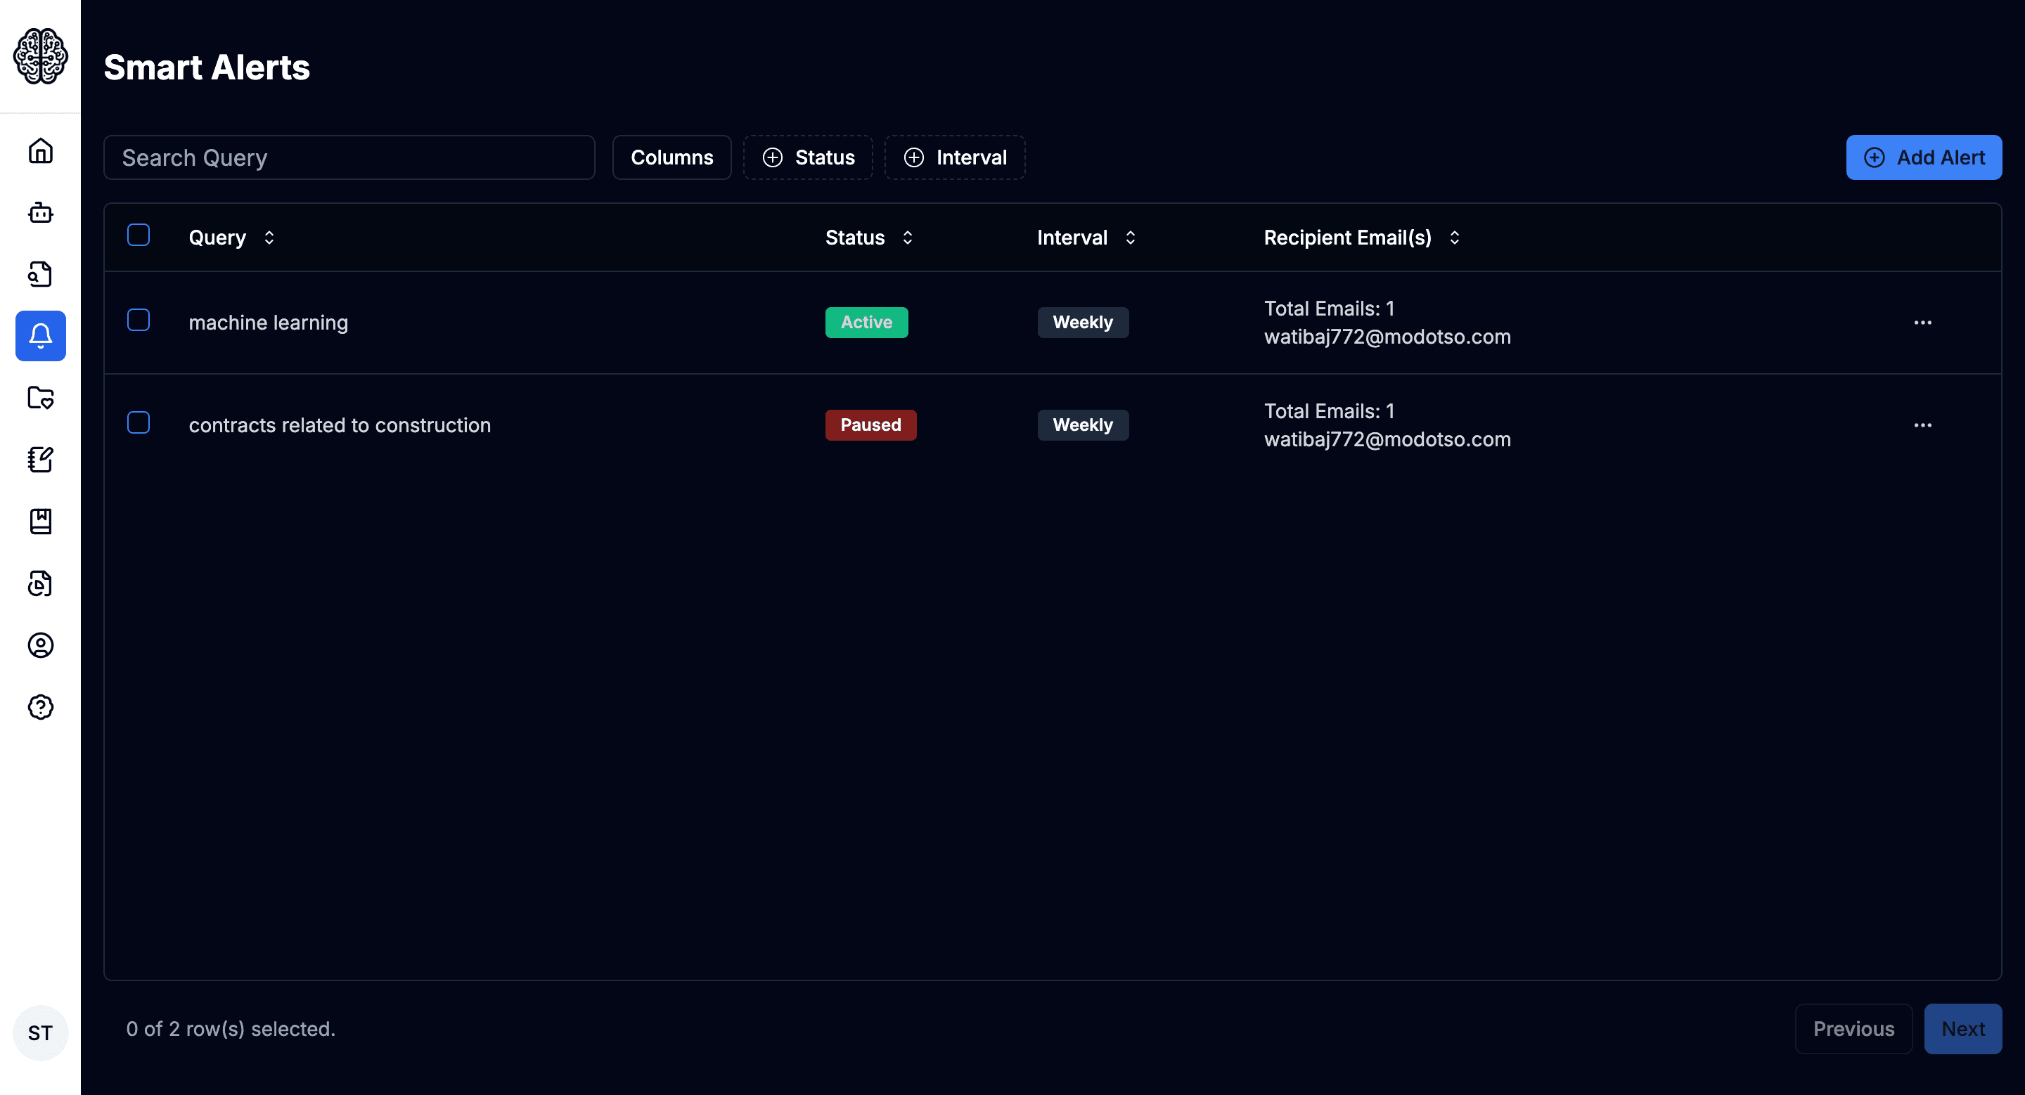Click the home icon in sidebar

(x=41, y=150)
